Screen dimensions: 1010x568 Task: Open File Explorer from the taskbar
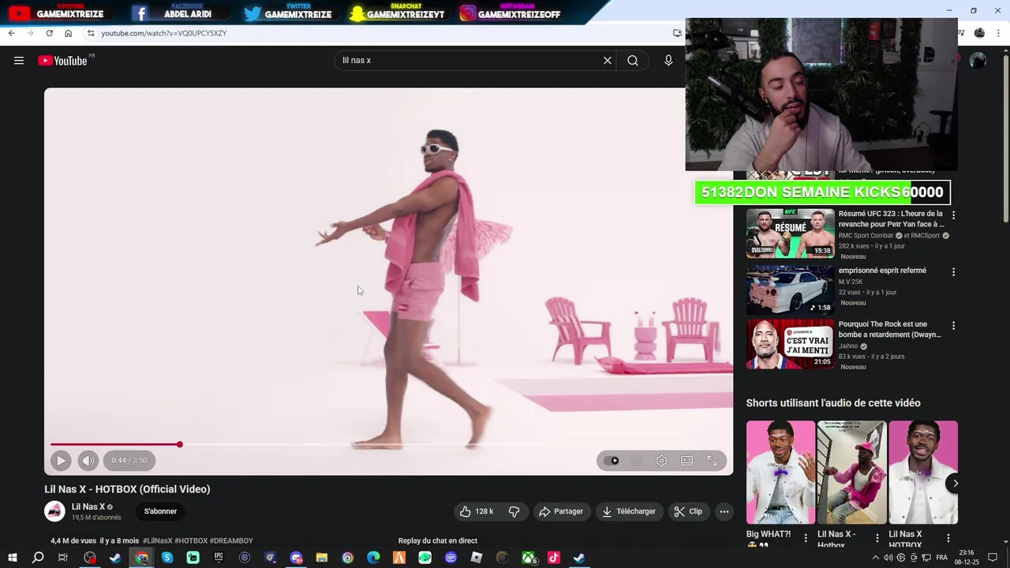point(322,558)
